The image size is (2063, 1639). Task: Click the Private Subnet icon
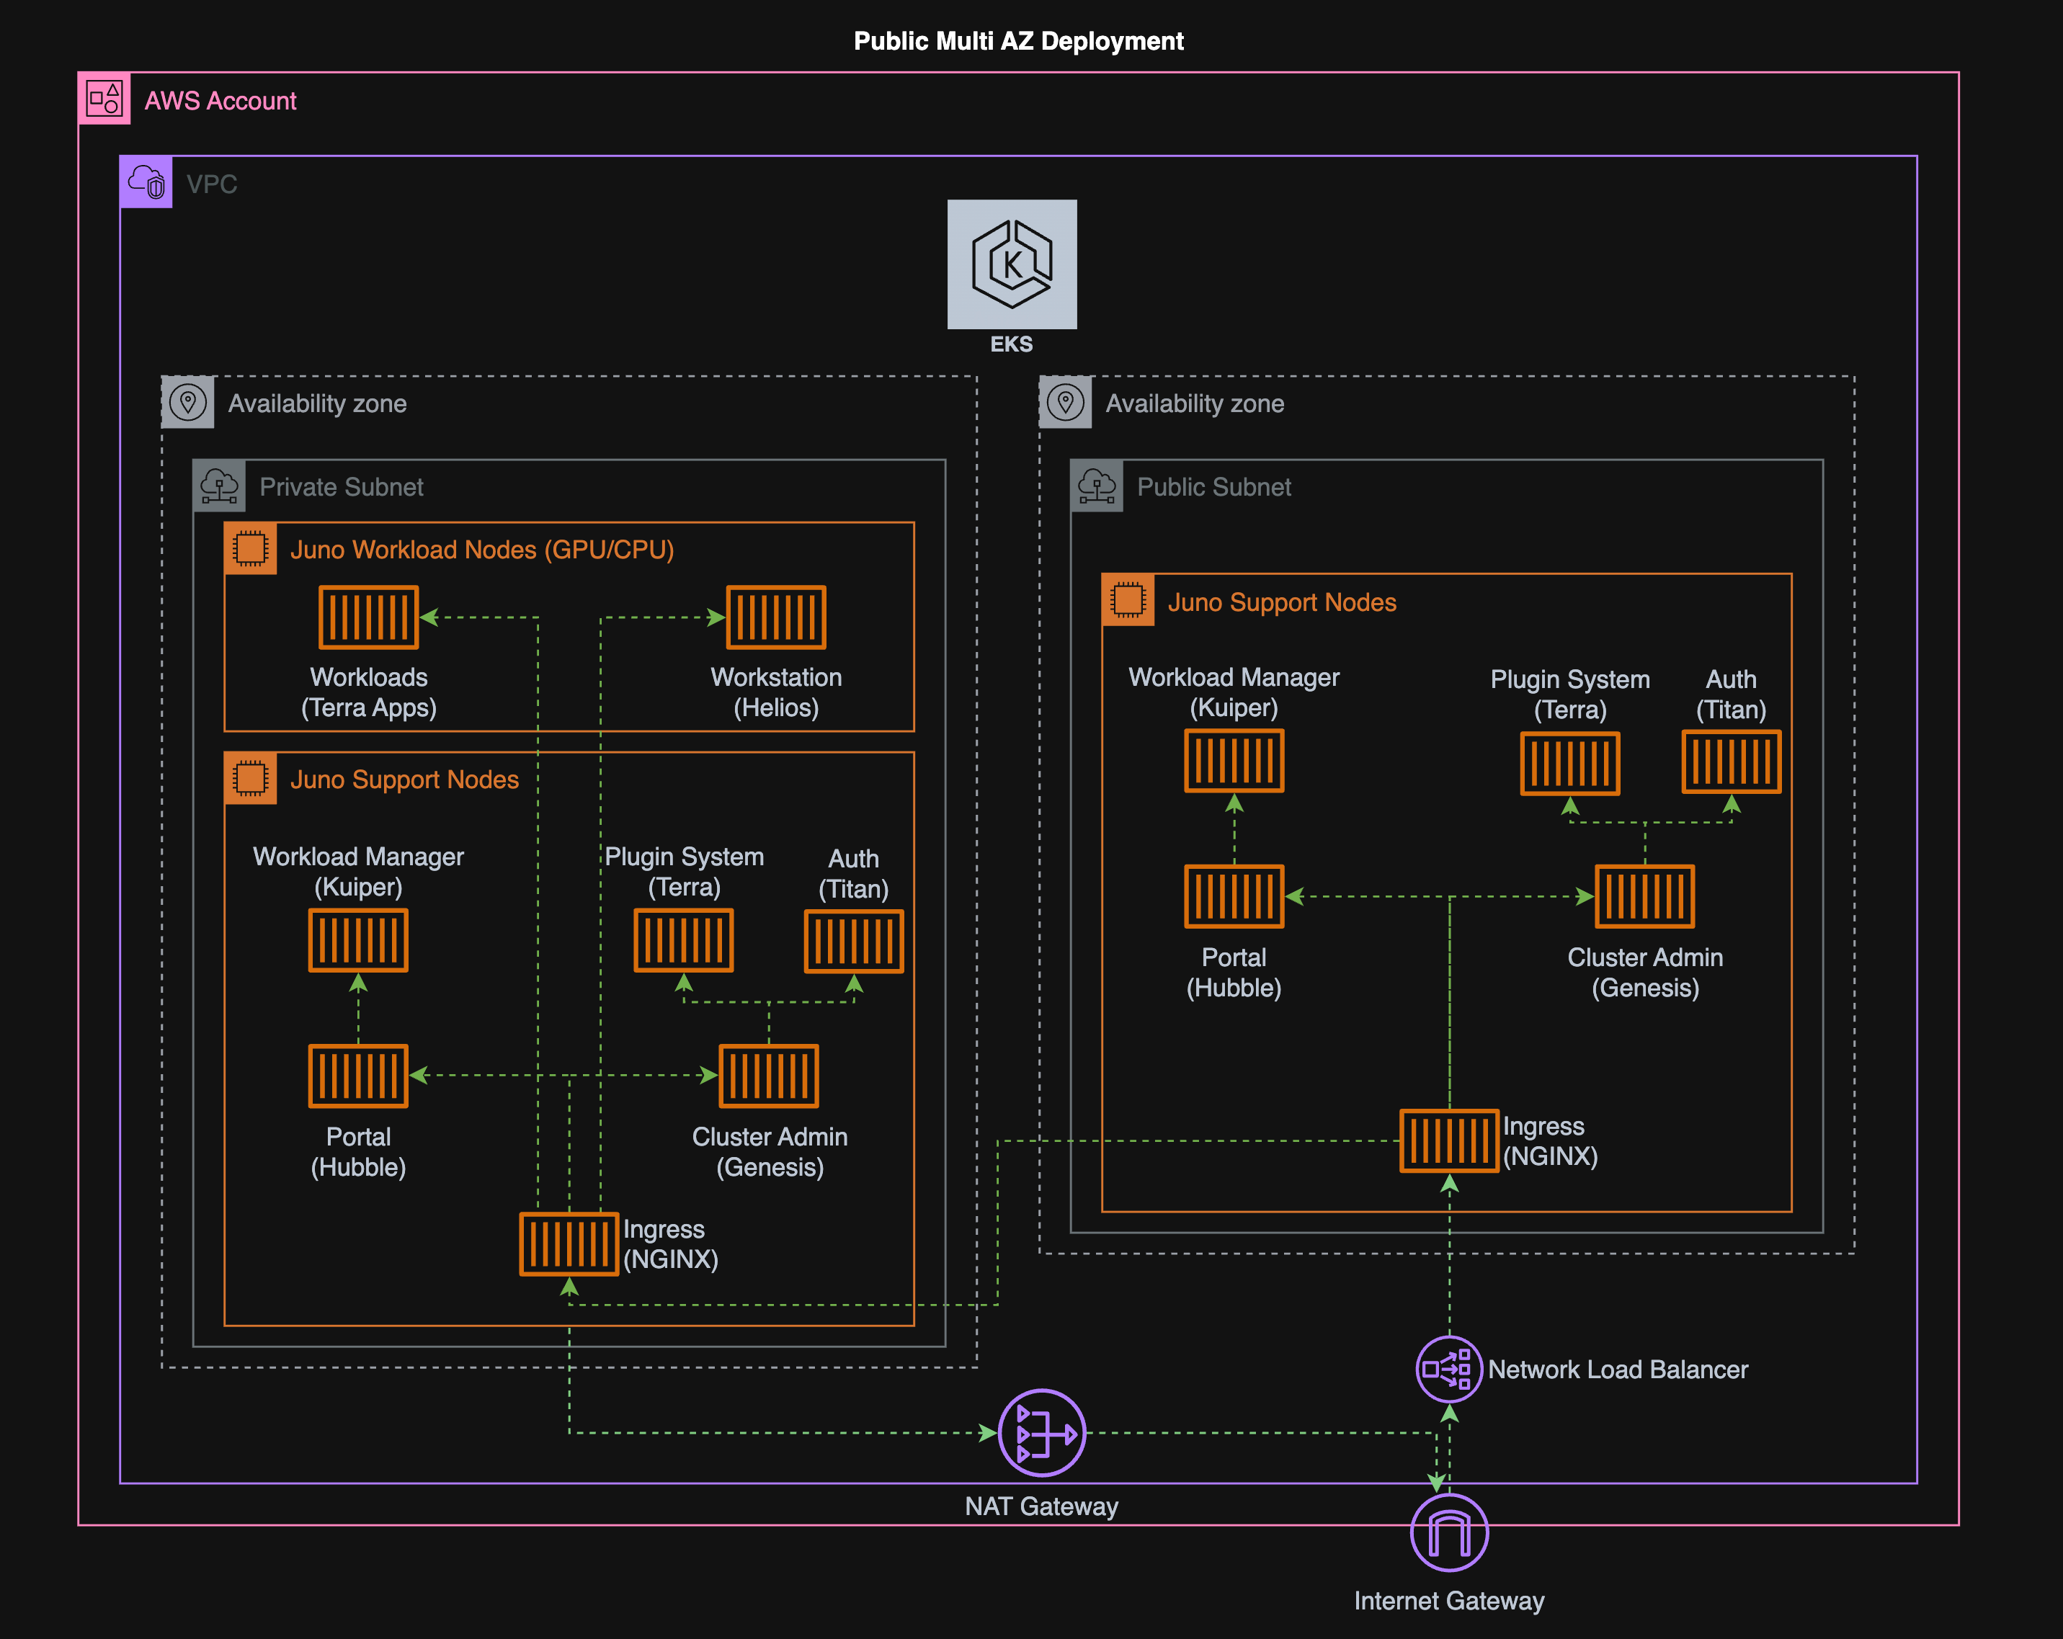pos(220,485)
